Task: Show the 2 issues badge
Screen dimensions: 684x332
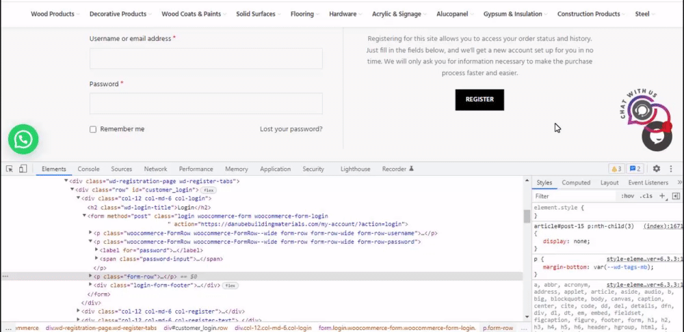Action: (635, 169)
